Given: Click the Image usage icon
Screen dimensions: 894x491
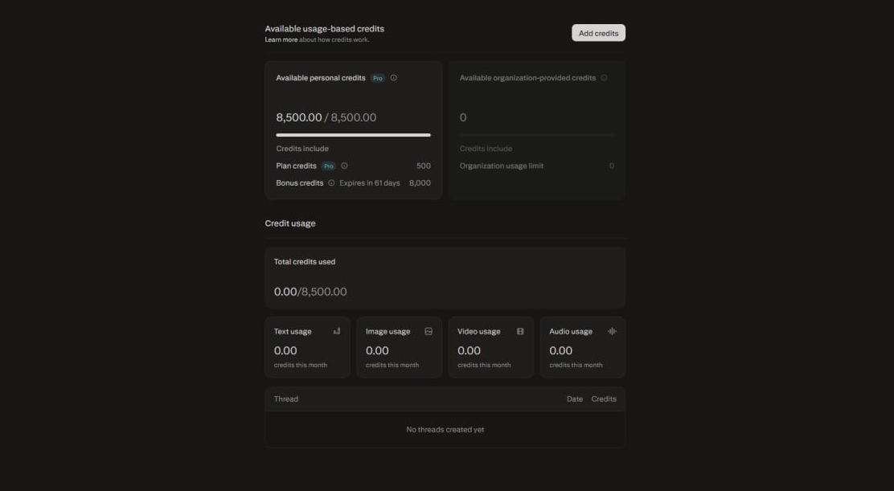Looking at the screenshot, I should [429, 331].
